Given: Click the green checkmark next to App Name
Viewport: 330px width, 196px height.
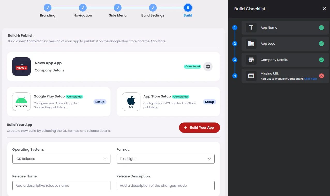Looking at the screenshot, I should 321,27.
